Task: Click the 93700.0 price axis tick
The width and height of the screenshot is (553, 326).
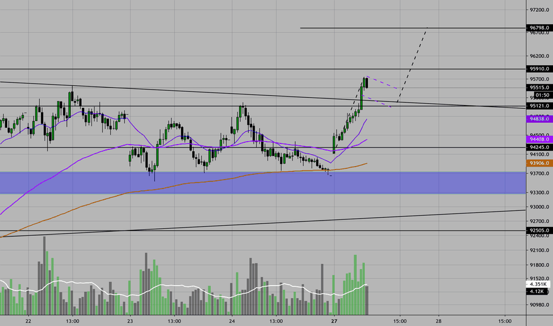Action: [539, 174]
